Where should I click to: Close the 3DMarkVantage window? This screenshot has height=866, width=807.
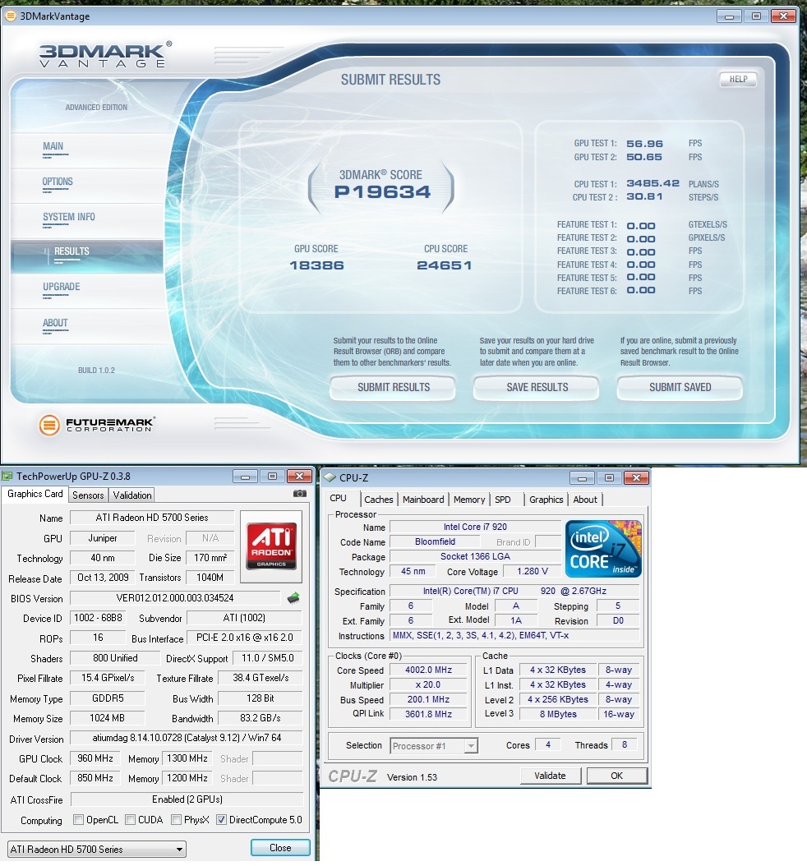tap(783, 16)
